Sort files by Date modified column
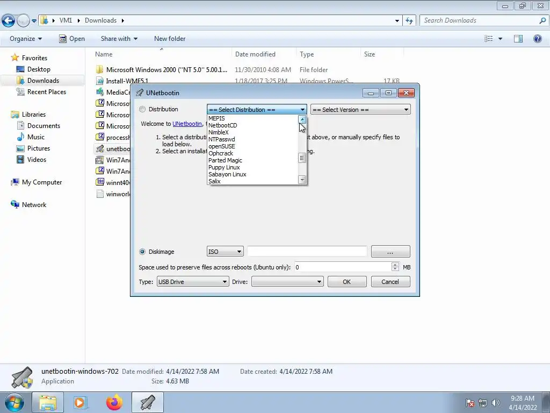Image resolution: width=550 pixels, height=413 pixels. click(255, 54)
